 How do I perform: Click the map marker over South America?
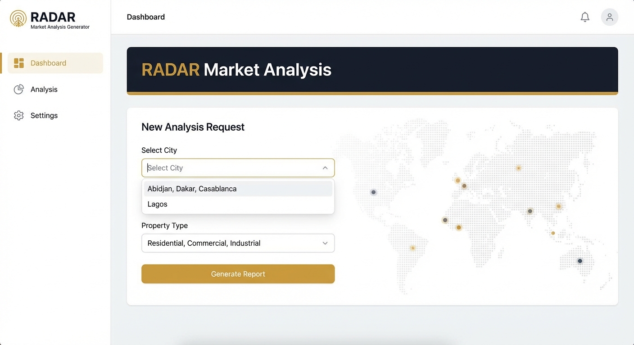(x=412, y=248)
